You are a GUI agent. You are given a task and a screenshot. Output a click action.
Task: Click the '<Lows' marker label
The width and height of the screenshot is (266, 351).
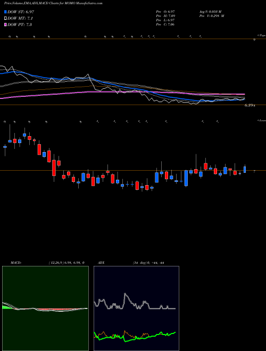click(261, 120)
